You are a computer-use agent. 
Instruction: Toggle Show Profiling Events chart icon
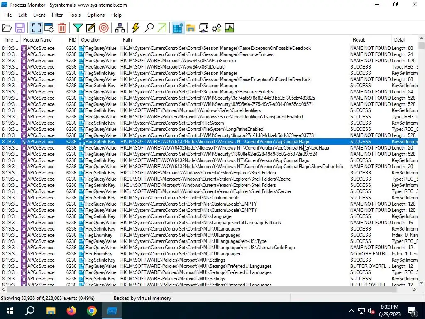(229, 28)
